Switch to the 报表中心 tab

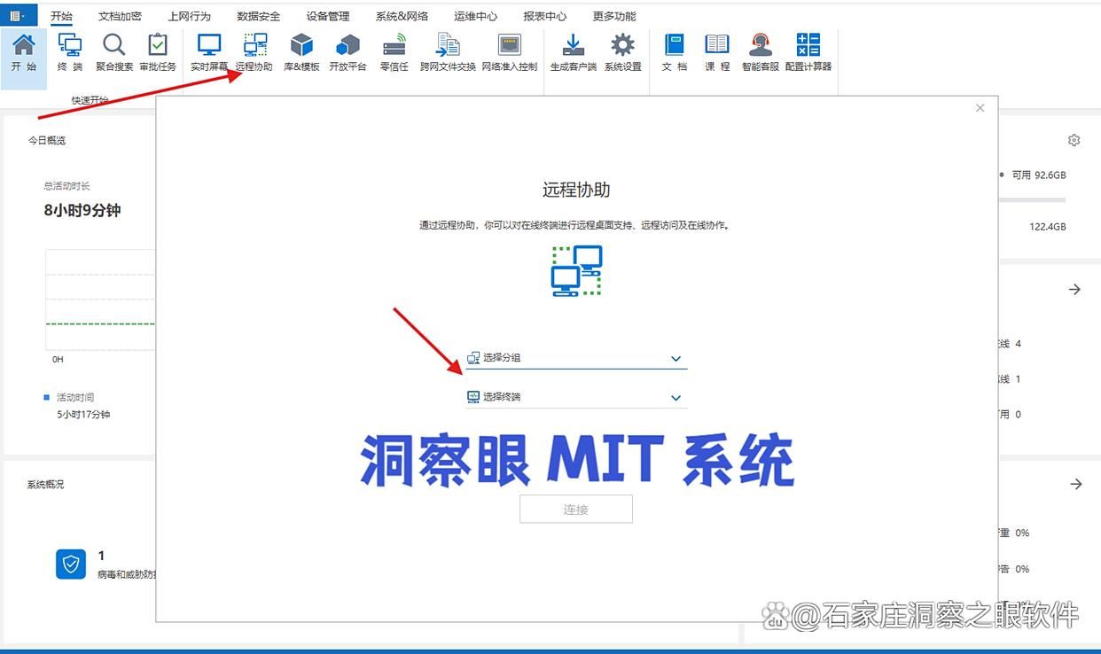(544, 16)
